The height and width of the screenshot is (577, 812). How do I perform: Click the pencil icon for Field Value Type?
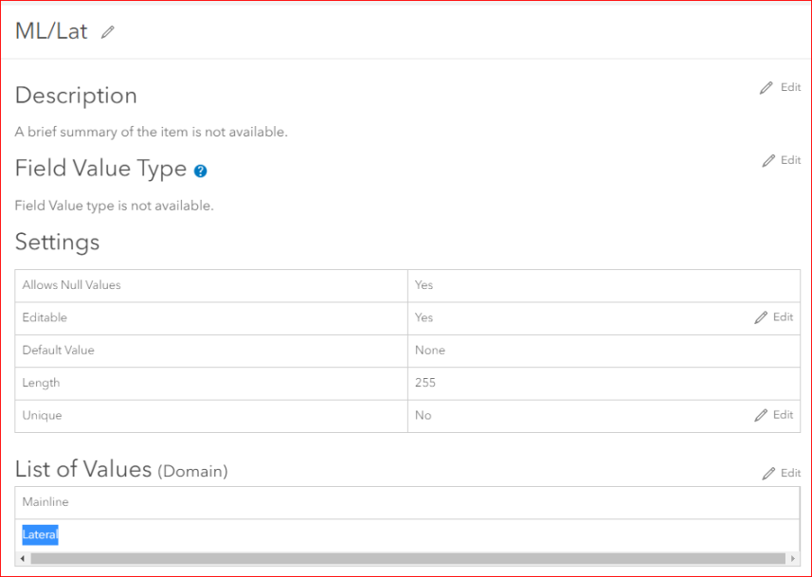pyautogui.click(x=768, y=161)
